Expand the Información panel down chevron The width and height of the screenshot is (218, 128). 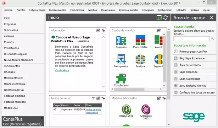click(x=103, y=86)
